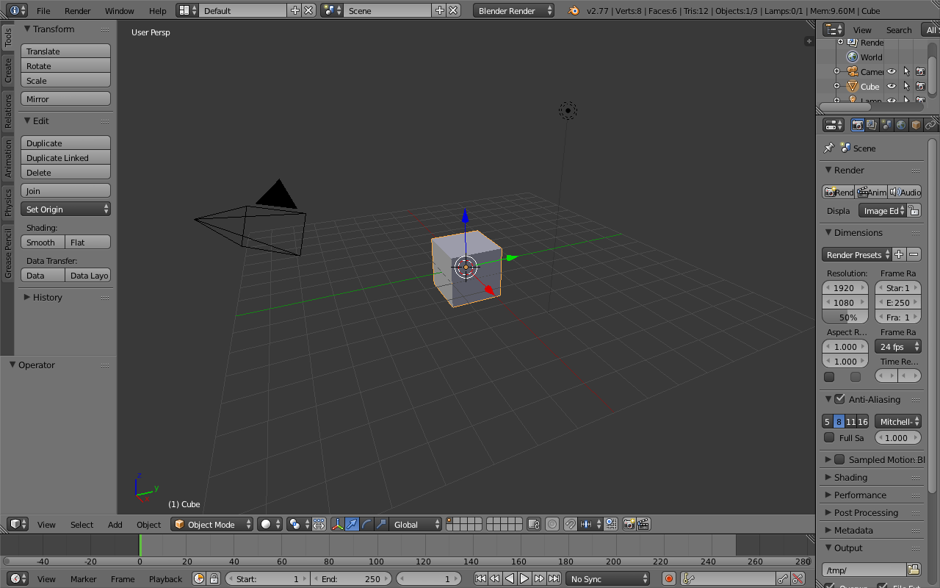Viewport: 940px width, 588px height.
Task: Enable the Full Sample checkbox
Action: point(829,437)
